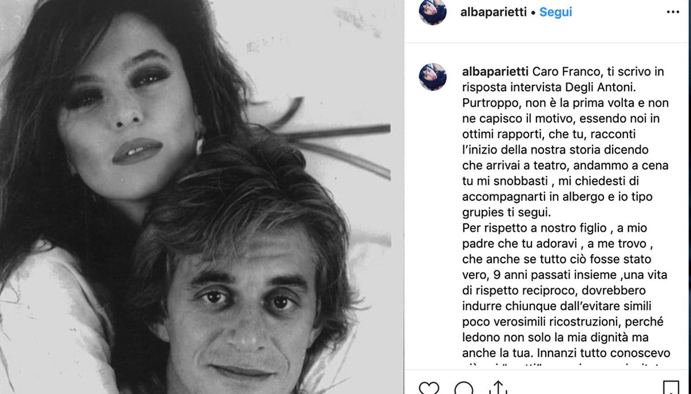
Task: Click the black-and-white photo of the couple
Action: [x=202, y=197]
